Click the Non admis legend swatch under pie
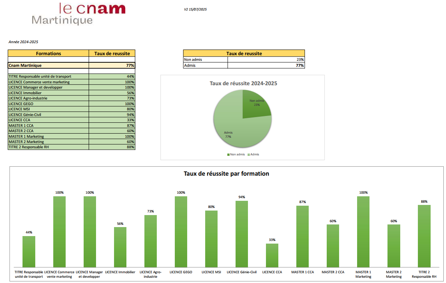The image size is (446, 283). (x=228, y=155)
